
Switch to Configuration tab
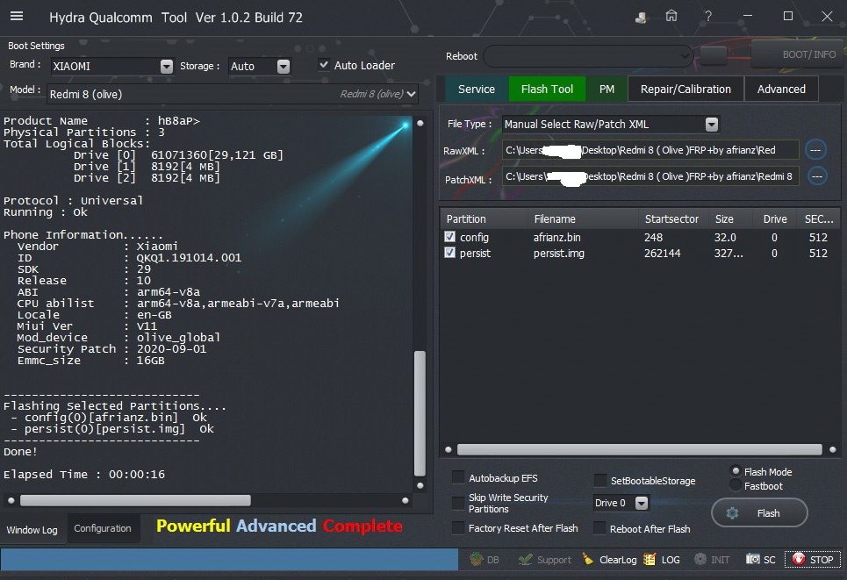103,528
